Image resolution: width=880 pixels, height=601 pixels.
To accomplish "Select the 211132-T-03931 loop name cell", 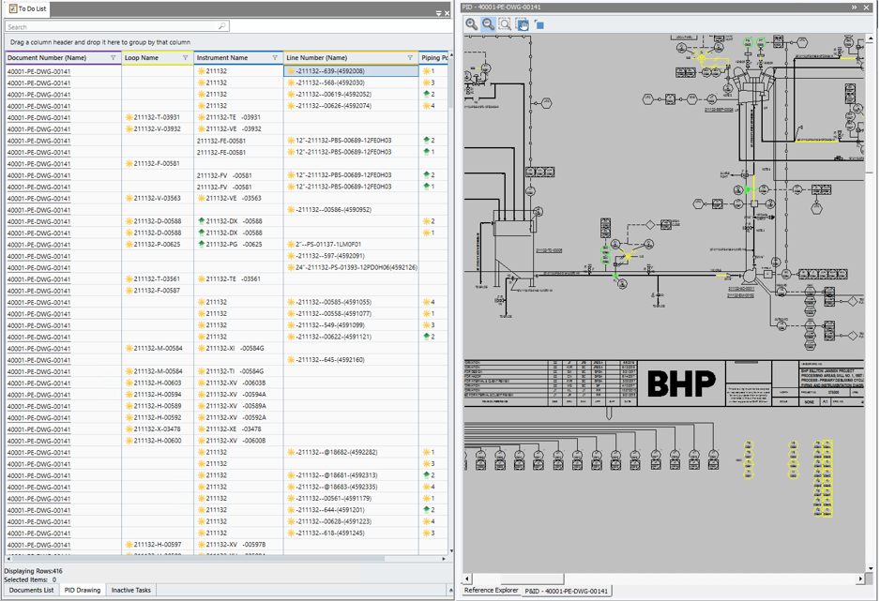I will point(156,117).
